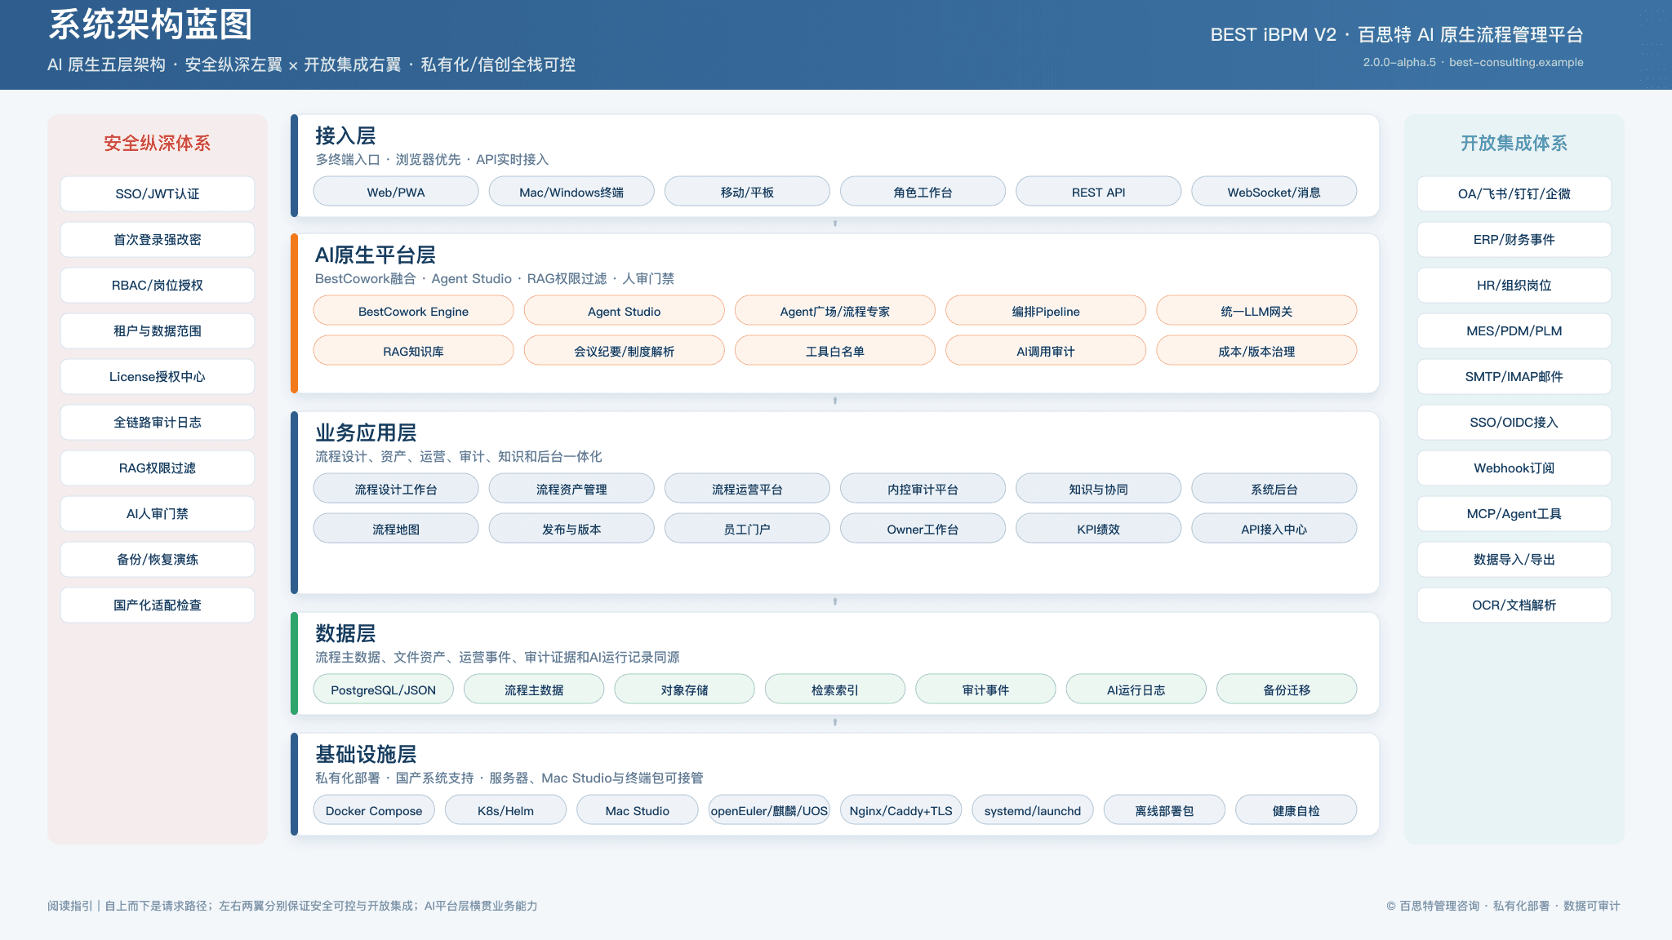This screenshot has width=1672, height=940.
Task: Click 移动/平板 pill
Action: point(747,192)
